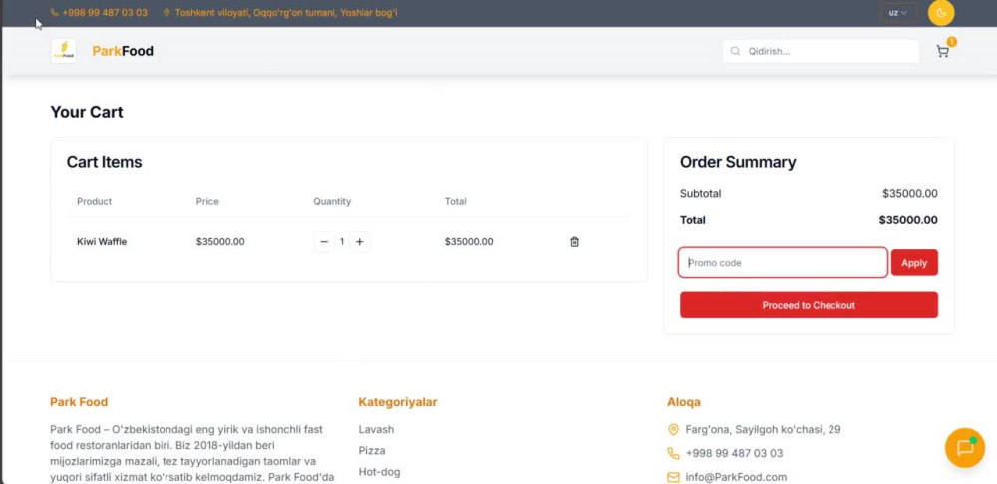Click the Subtotal $35000.00 value
Screen dimensions: 997x484
coord(910,194)
